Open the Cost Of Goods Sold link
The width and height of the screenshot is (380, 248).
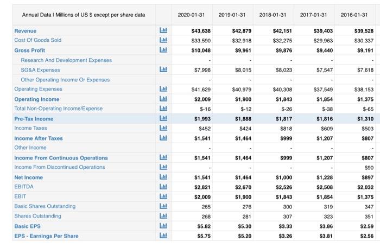[38, 40]
